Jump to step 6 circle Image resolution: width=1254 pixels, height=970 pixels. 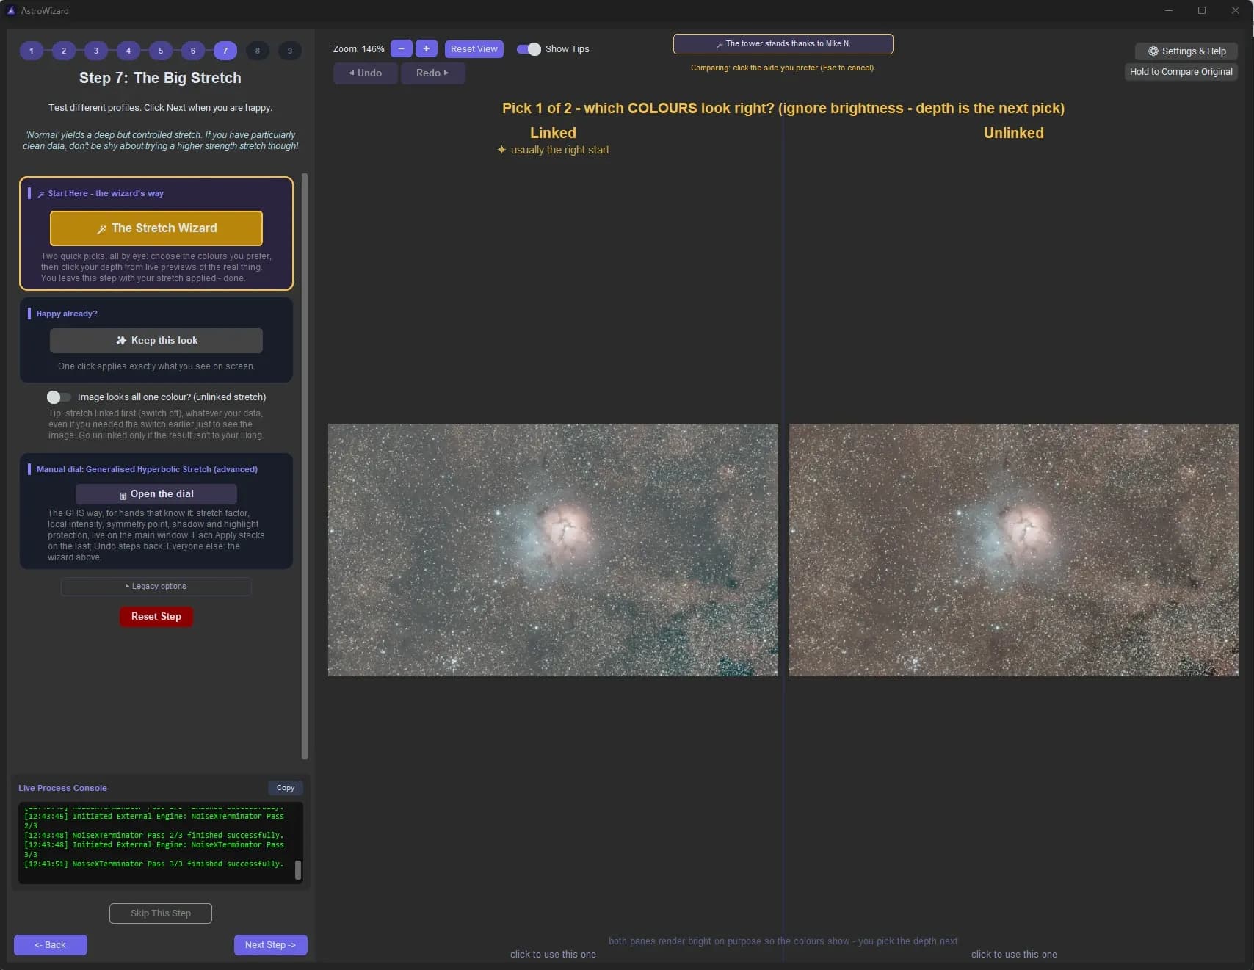point(193,51)
